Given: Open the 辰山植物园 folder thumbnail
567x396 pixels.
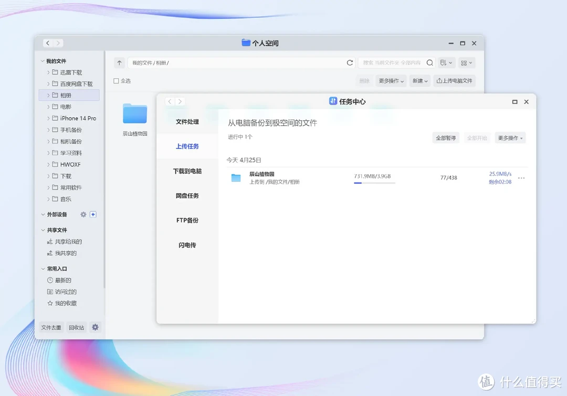Looking at the screenshot, I should click(x=134, y=113).
